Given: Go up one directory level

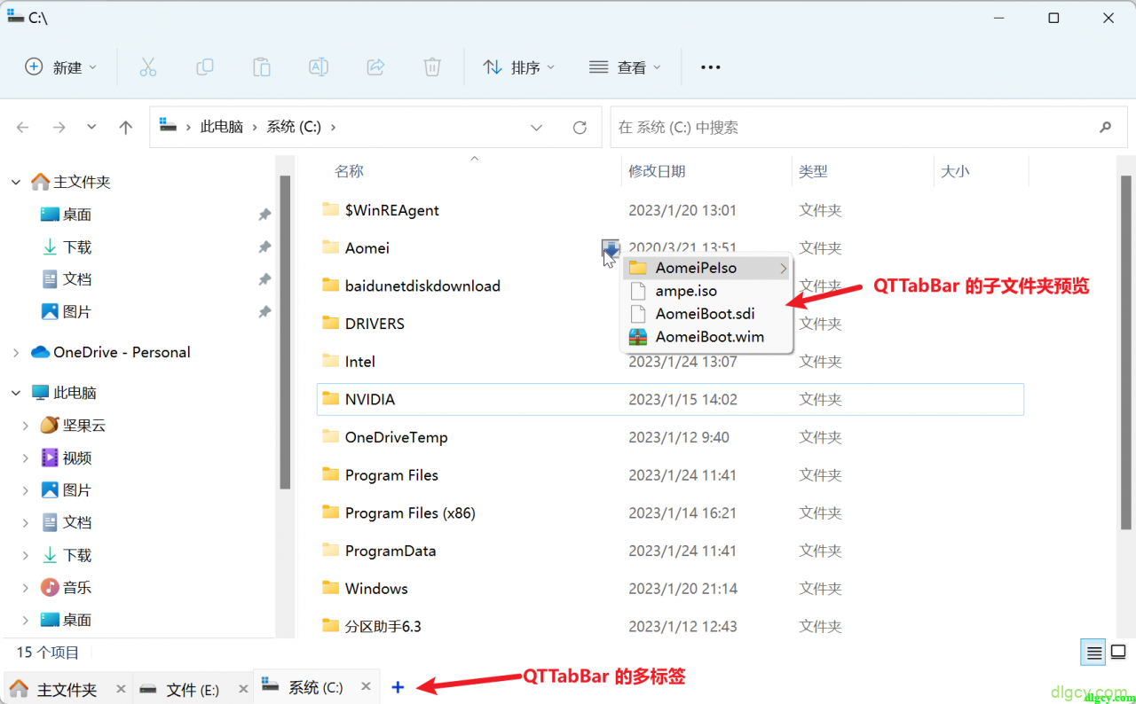Looking at the screenshot, I should [126, 128].
